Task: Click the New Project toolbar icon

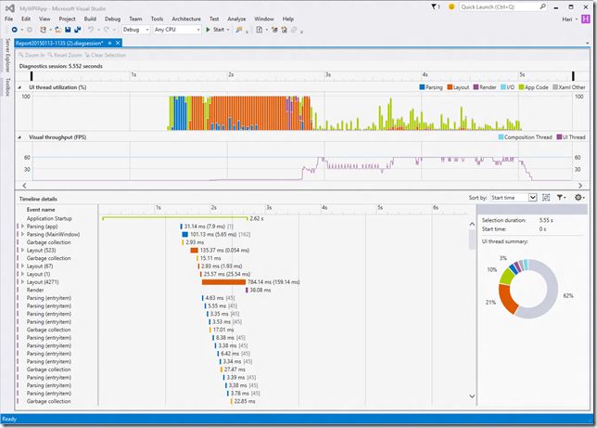Action: click(43, 30)
